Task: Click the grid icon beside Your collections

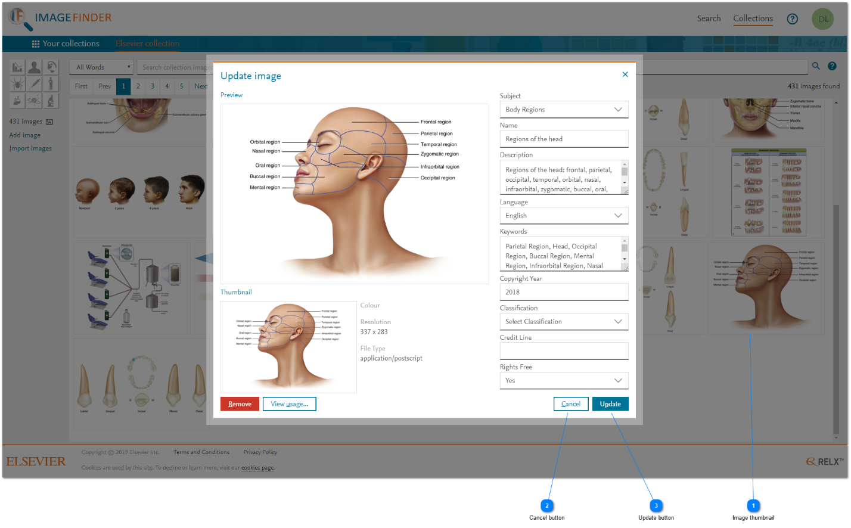Action: (x=36, y=44)
